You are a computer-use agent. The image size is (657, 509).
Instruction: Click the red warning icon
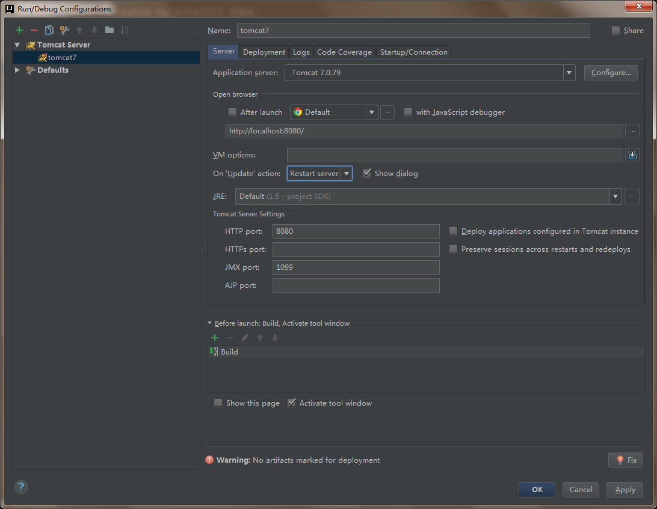209,460
